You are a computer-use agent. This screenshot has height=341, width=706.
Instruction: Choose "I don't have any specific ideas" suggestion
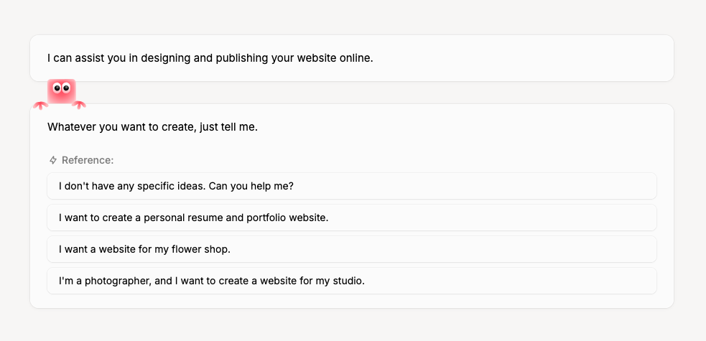click(352, 186)
